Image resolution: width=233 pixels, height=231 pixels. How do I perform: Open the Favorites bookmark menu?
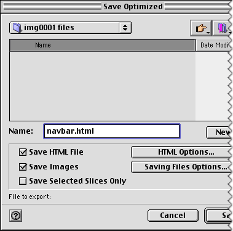click(x=222, y=28)
